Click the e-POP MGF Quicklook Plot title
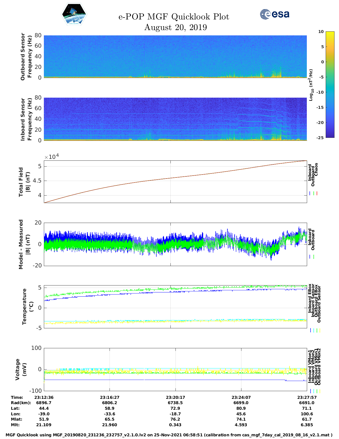Viewport: 339px width, 439px height. click(x=174, y=17)
